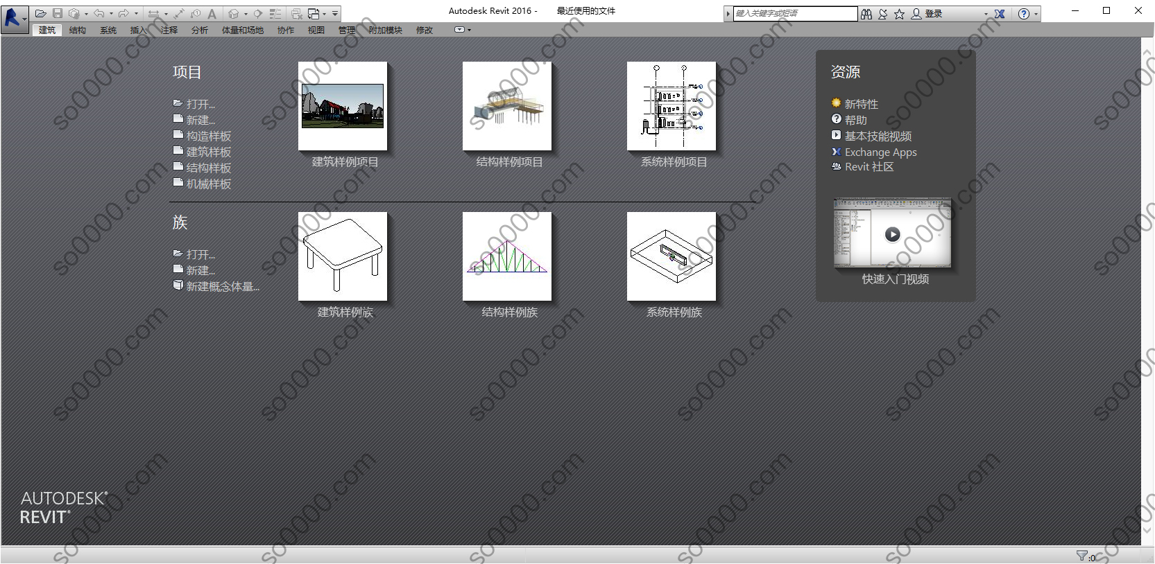Open the 结构 ribbon tab
This screenshot has width=1155, height=564.
(78, 30)
